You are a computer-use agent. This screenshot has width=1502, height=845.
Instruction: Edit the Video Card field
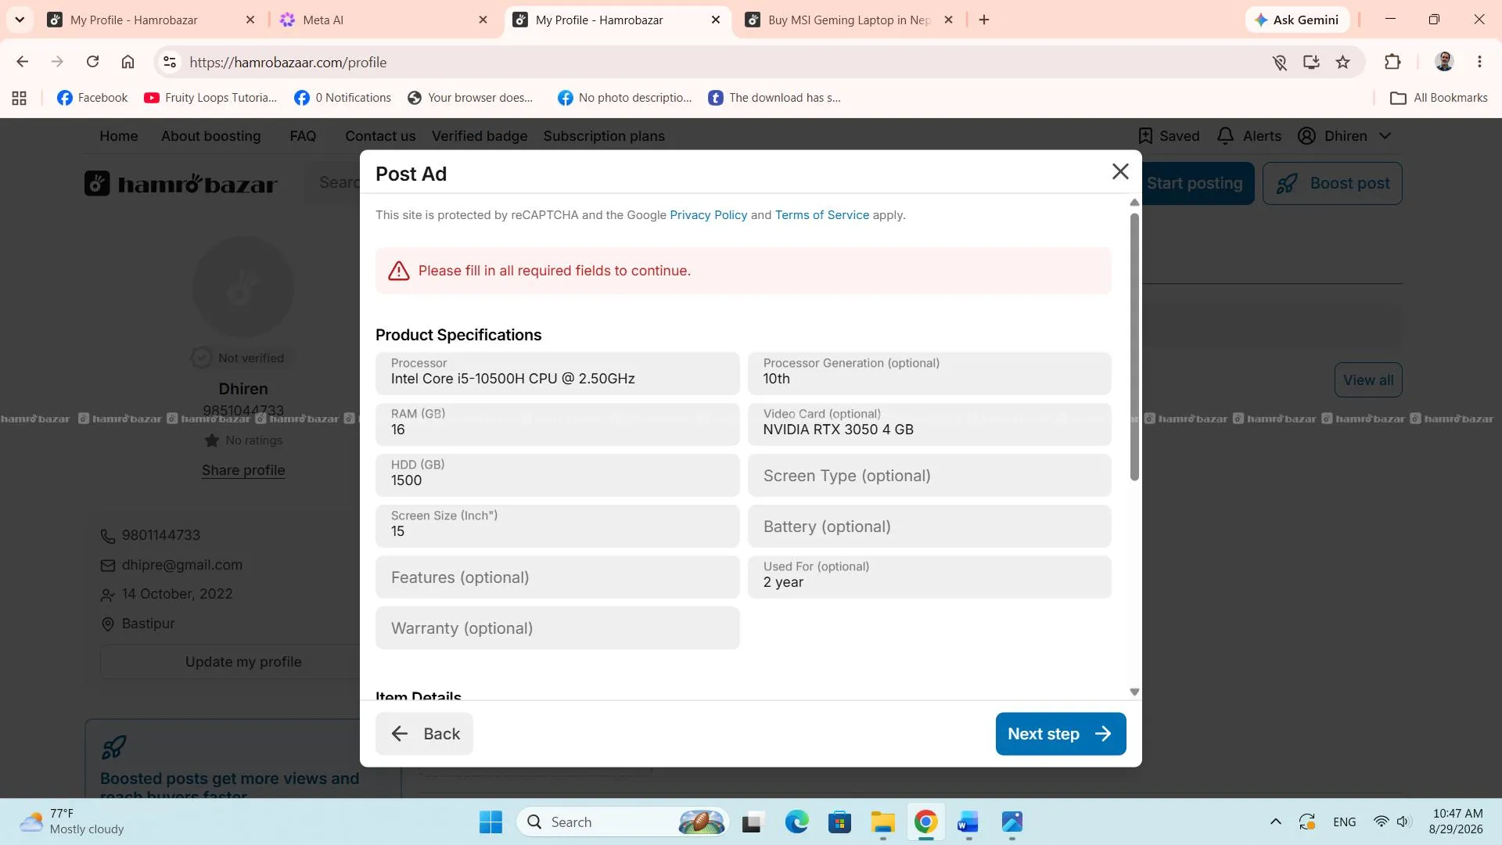(929, 424)
